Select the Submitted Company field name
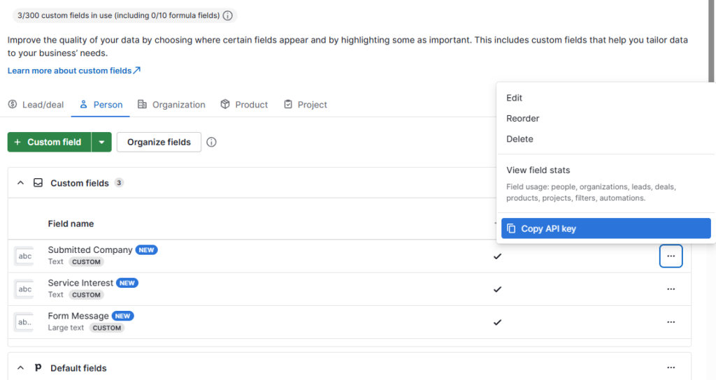716x380 pixels. click(x=90, y=250)
